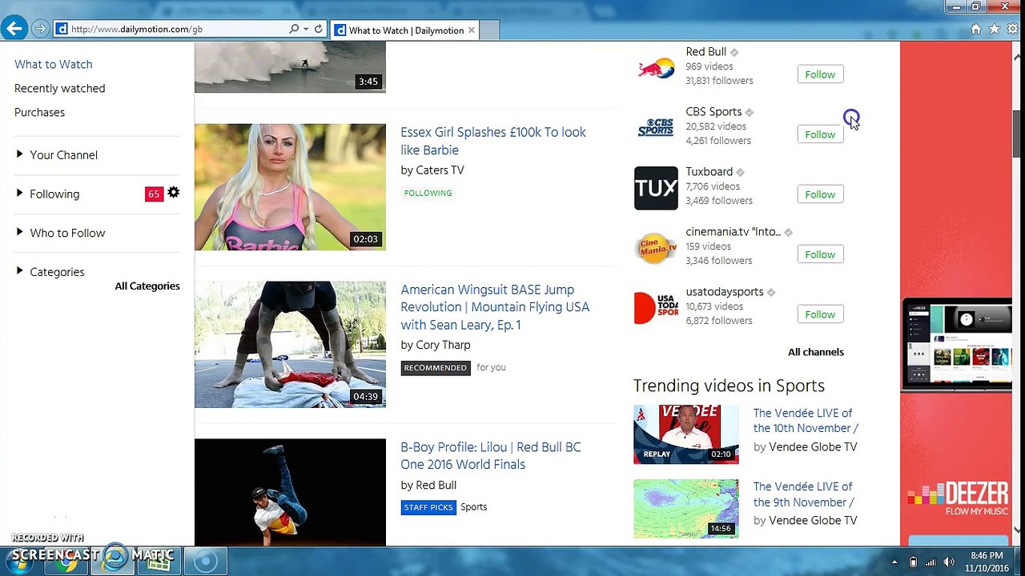Screen dimensions: 1025x576
Task: Click the All channels link
Action: pos(816,352)
